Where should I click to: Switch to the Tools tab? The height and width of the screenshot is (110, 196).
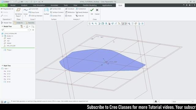click(66, 5)
